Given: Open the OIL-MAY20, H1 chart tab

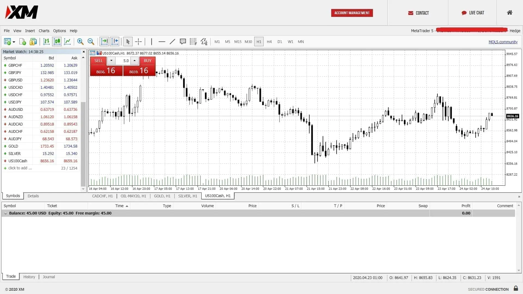Looking at the screenshot, I should (133, 196).
